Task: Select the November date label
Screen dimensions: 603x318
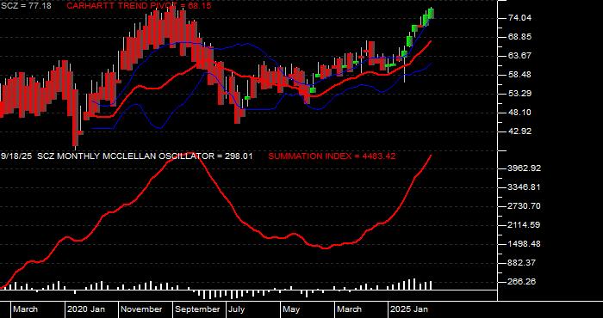Action: click(x=141, y=309)
